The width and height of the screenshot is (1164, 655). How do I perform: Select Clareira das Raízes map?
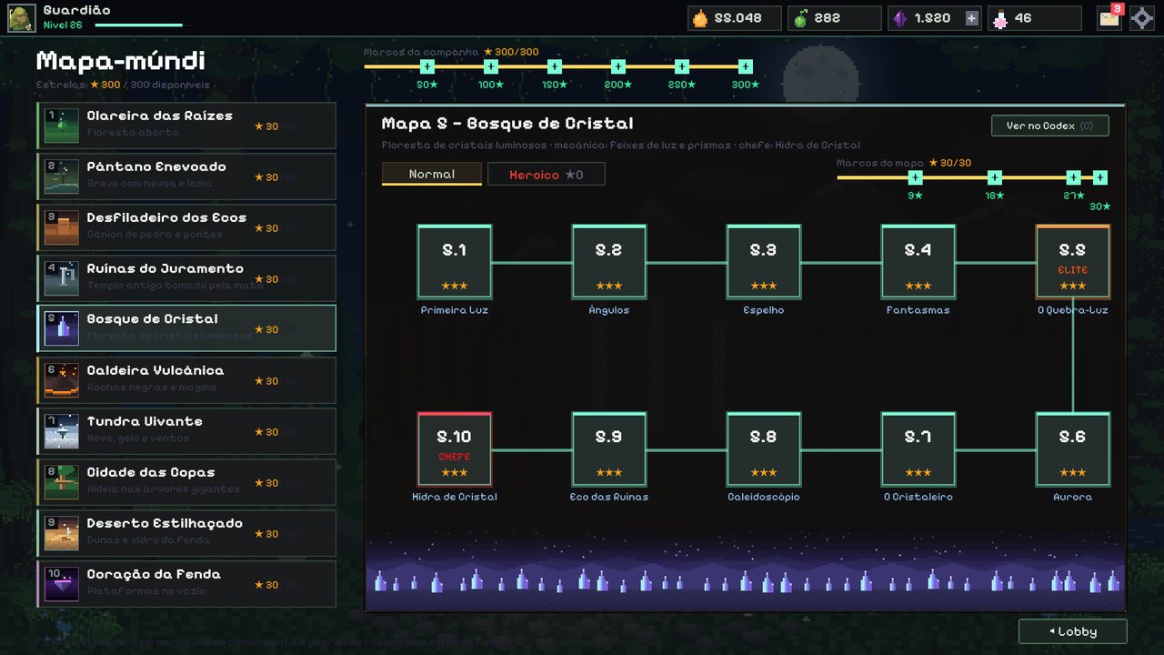click(186, 125)
